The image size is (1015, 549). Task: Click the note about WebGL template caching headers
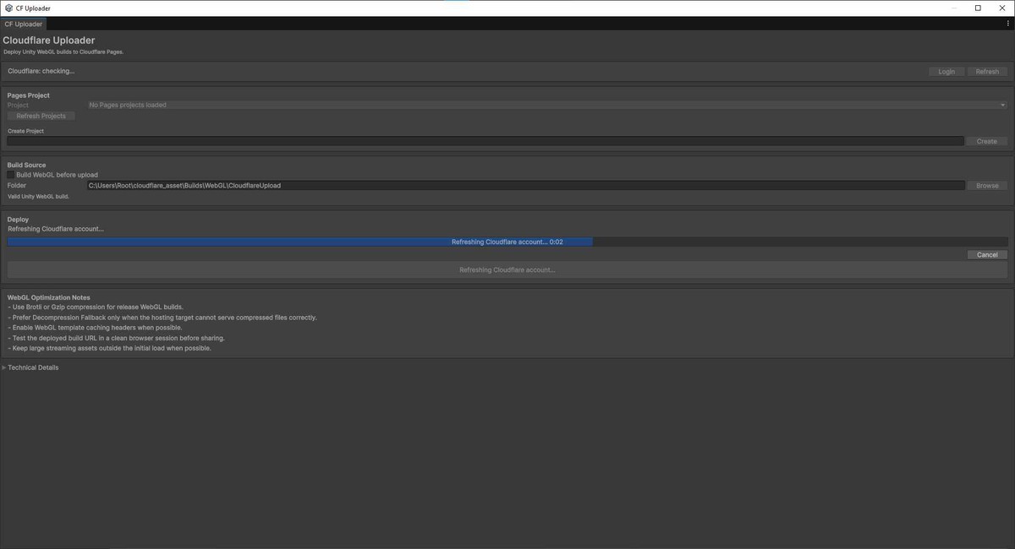click(95, 329)
